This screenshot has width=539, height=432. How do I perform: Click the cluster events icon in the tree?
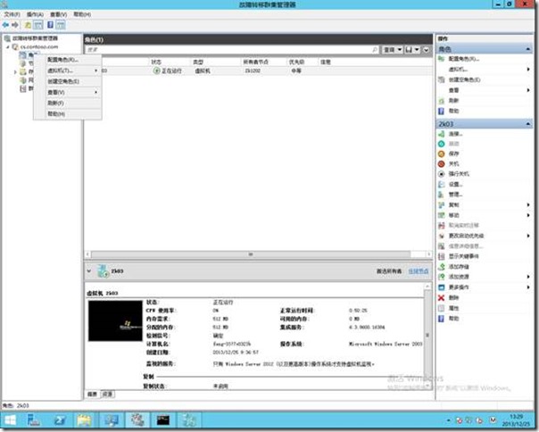[22, 88]
